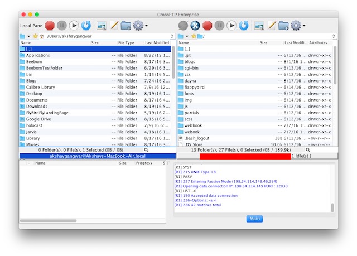Viewport: 357px width, 256px height.
Task: Click the remote pane play button
Action: 231,26
